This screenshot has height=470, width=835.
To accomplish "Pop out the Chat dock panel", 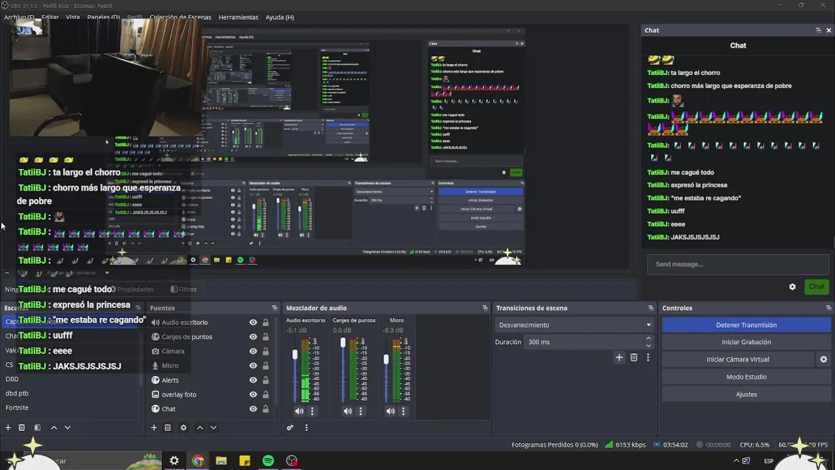I will (818, 30).
